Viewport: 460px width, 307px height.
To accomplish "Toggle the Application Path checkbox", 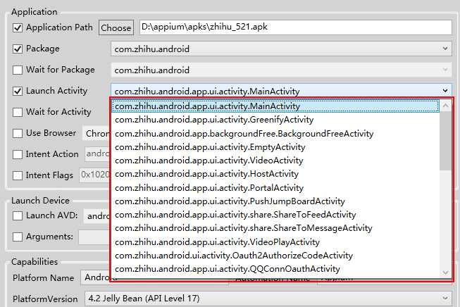I will pyautogui.click(x=18, y=28).
